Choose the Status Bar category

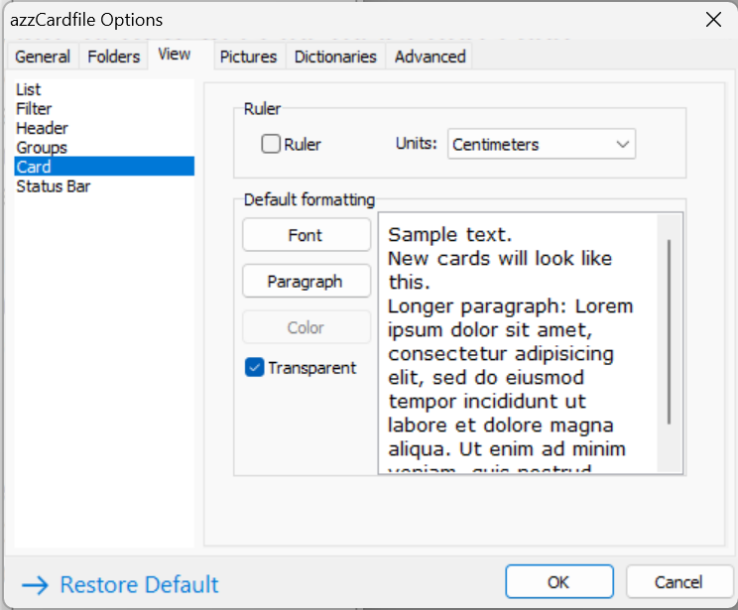tap(104, 186)
